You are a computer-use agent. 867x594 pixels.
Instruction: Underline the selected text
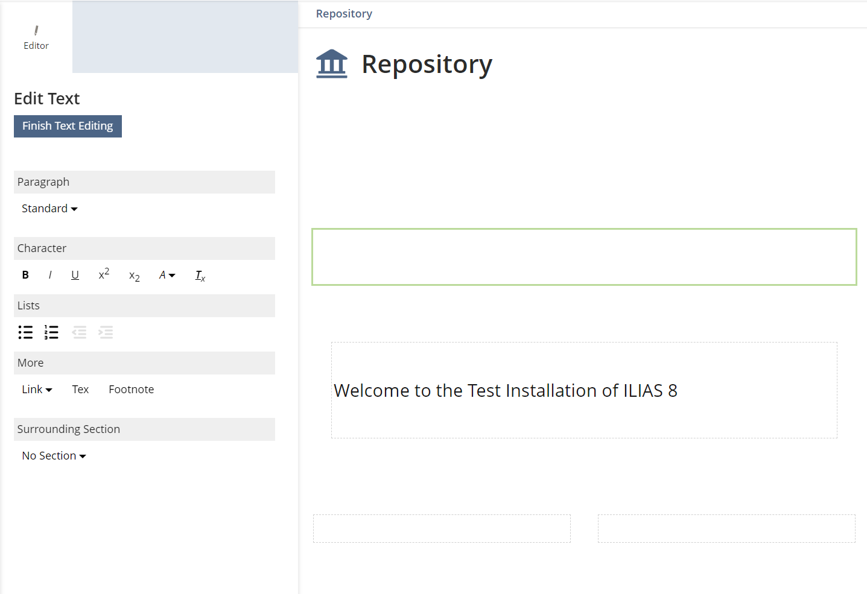pos(75,275)
